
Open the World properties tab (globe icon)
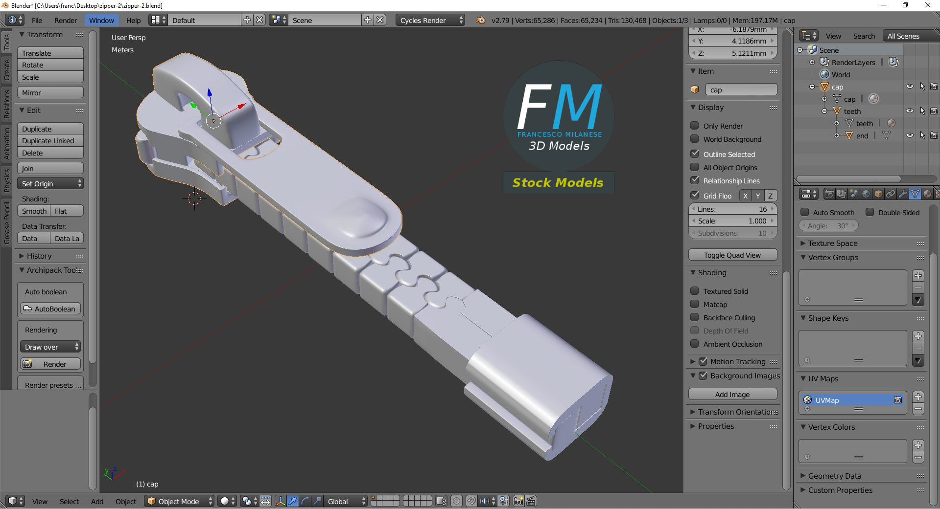pos(866,194)
